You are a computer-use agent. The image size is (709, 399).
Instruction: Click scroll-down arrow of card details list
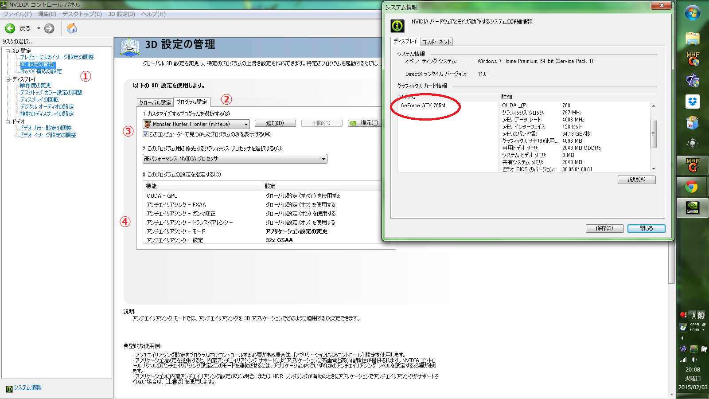point(653,169)
